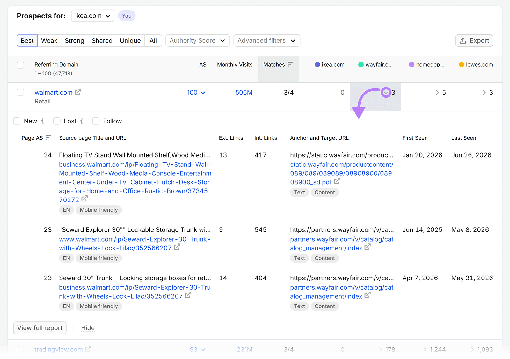Select the Best tab
This screenshot has height=359, width=510.
(27, 40)
